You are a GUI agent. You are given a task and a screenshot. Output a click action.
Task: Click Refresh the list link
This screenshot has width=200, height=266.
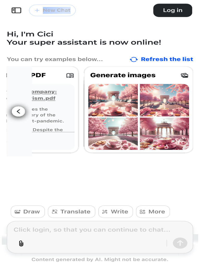click(x=167, y=59)
